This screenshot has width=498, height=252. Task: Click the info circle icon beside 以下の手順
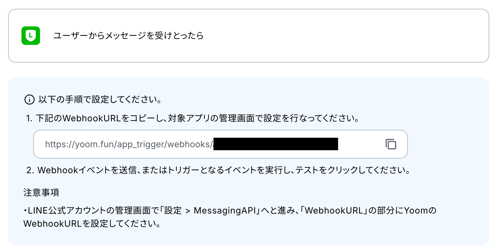pyautogui.click(x=29, y=100)
